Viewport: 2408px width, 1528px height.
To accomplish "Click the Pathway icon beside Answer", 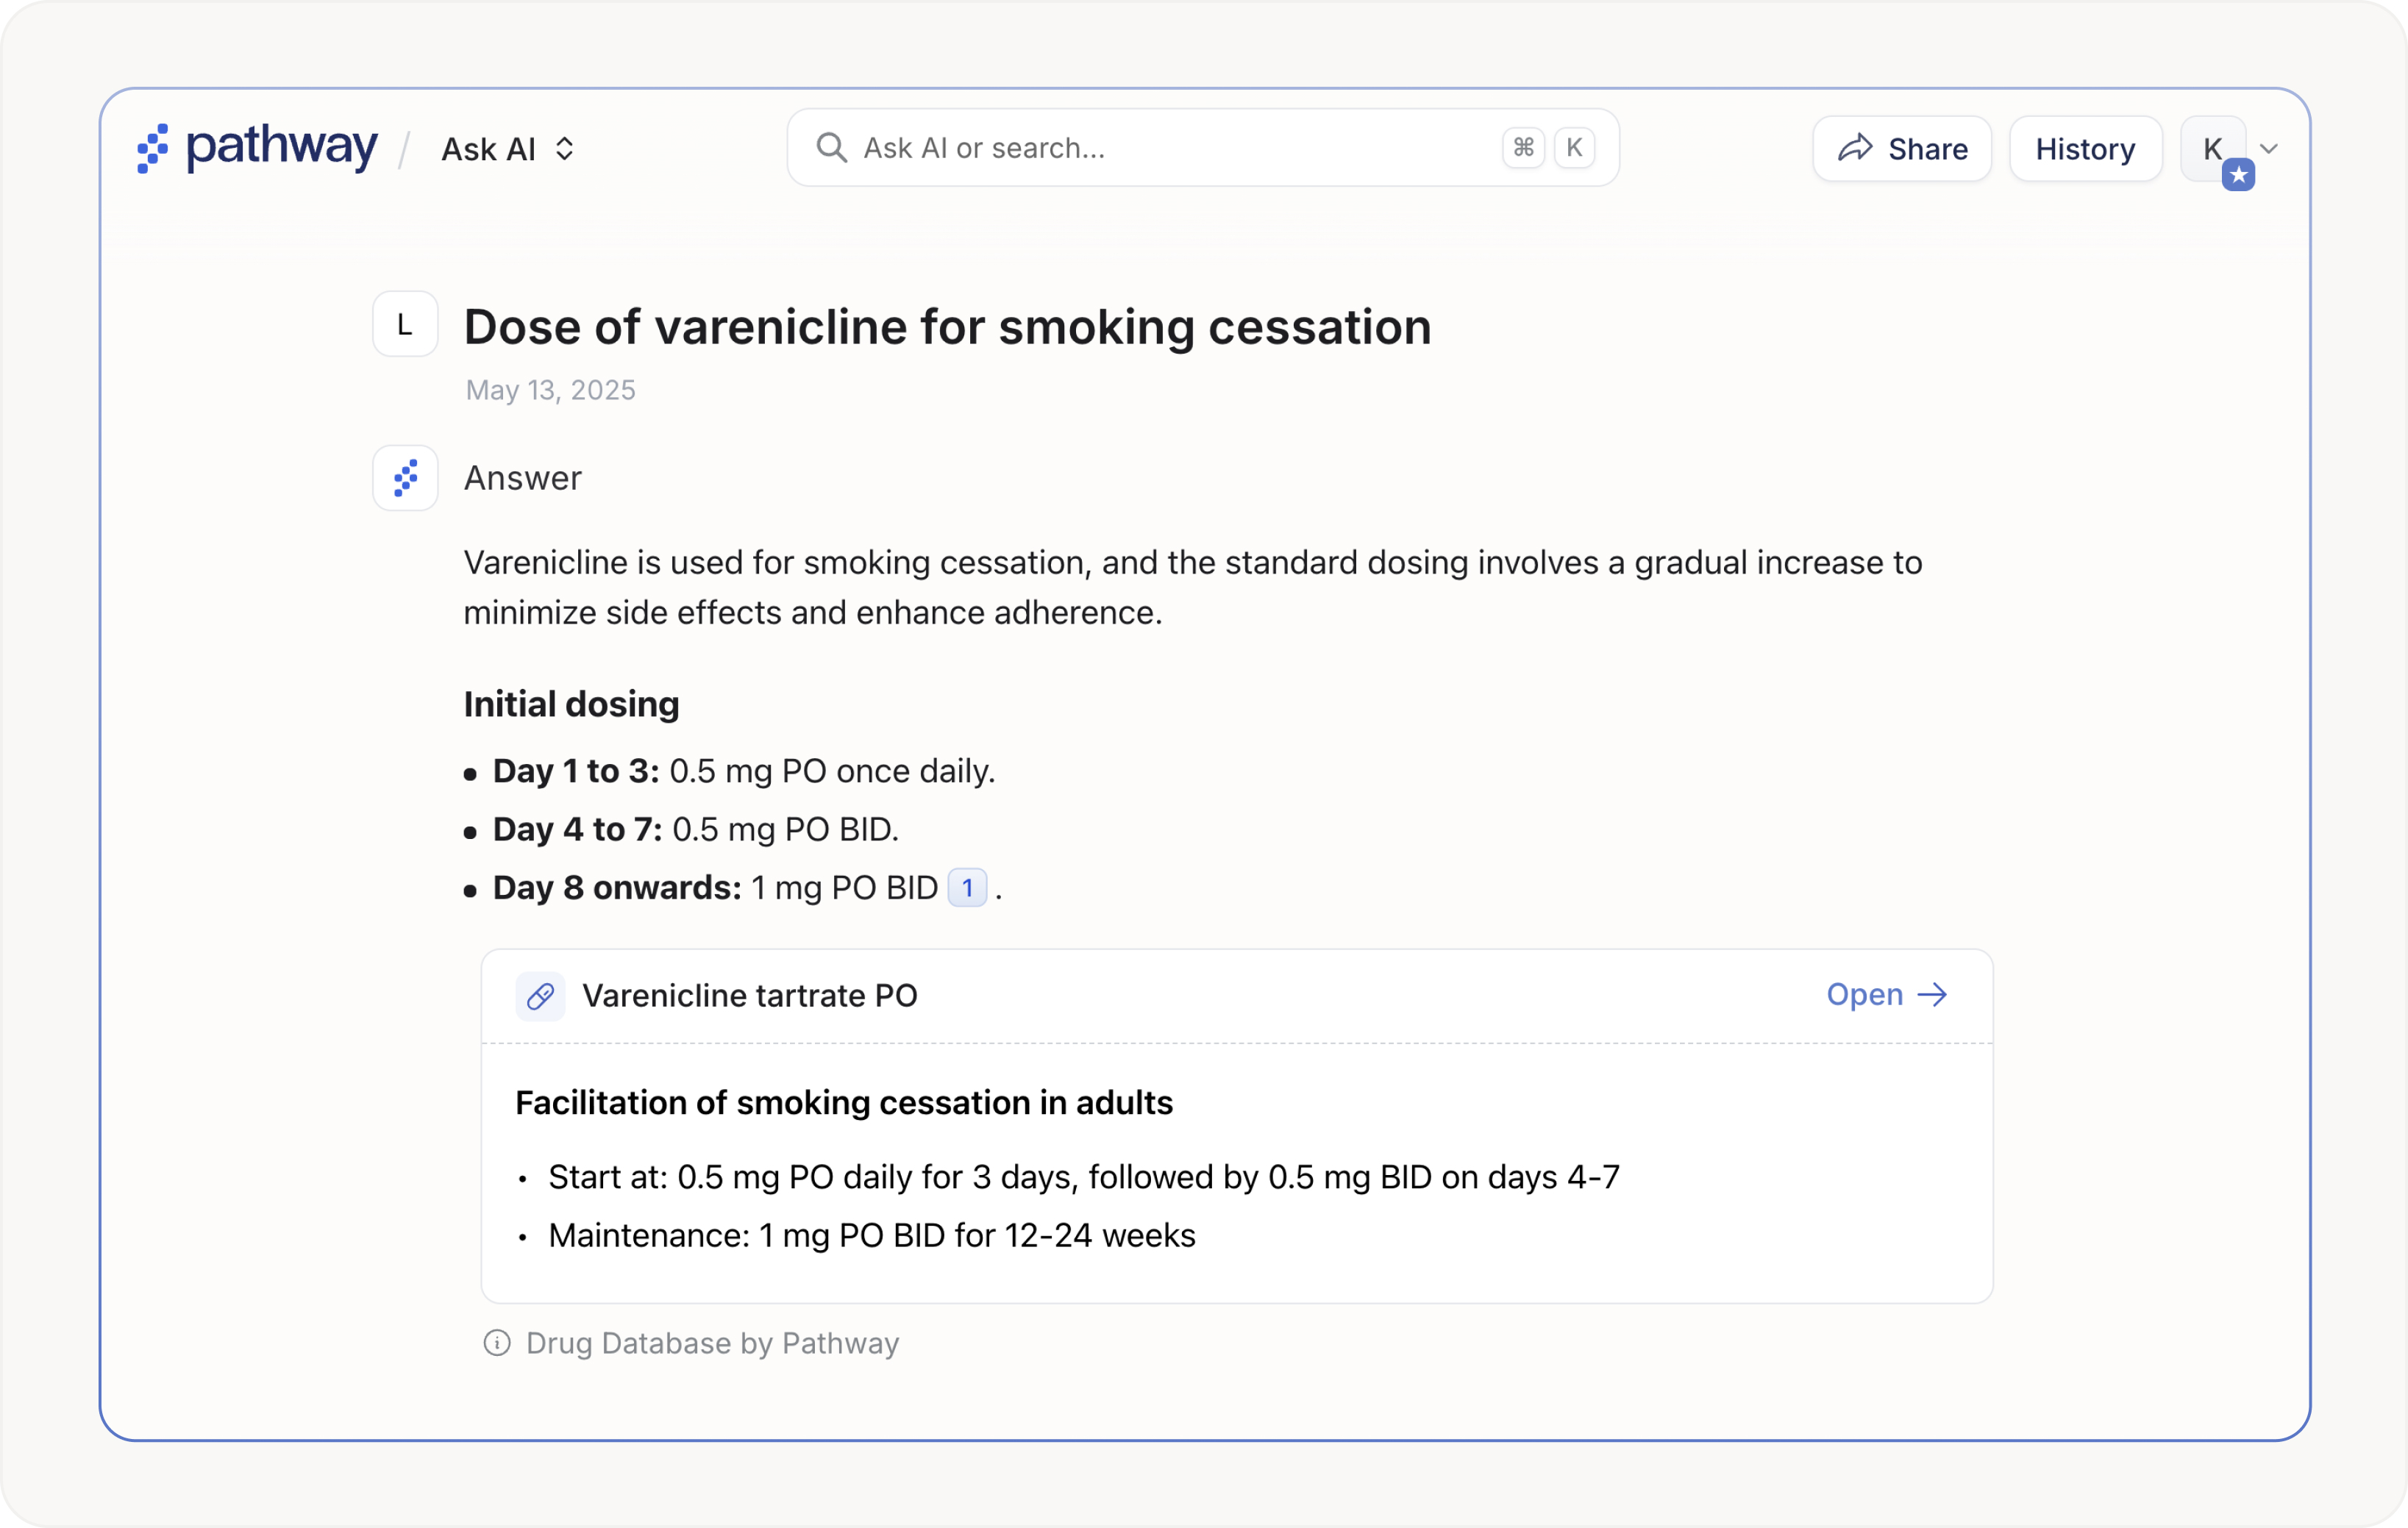I will 405,478.
